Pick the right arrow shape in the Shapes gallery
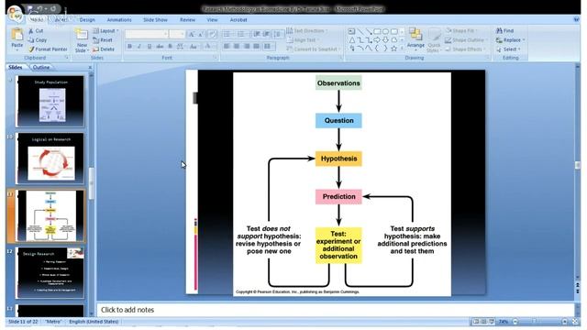This screenshot has width=587, height=330. pyautogui.click(x=377, y=40)
